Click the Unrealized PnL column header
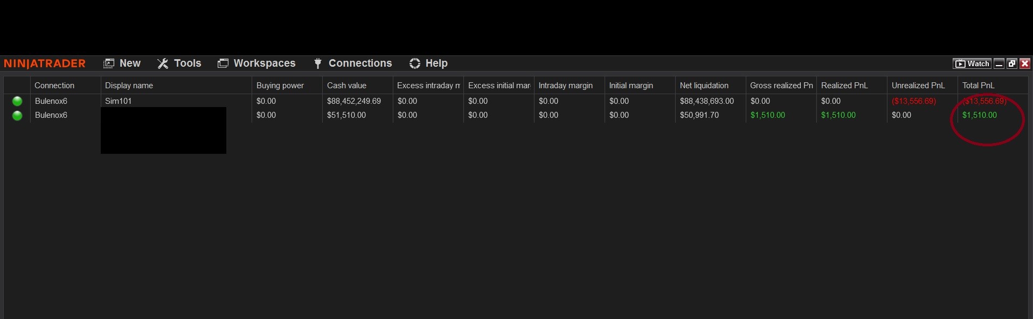Screen dimensions: 1033x319 [918, 86]
